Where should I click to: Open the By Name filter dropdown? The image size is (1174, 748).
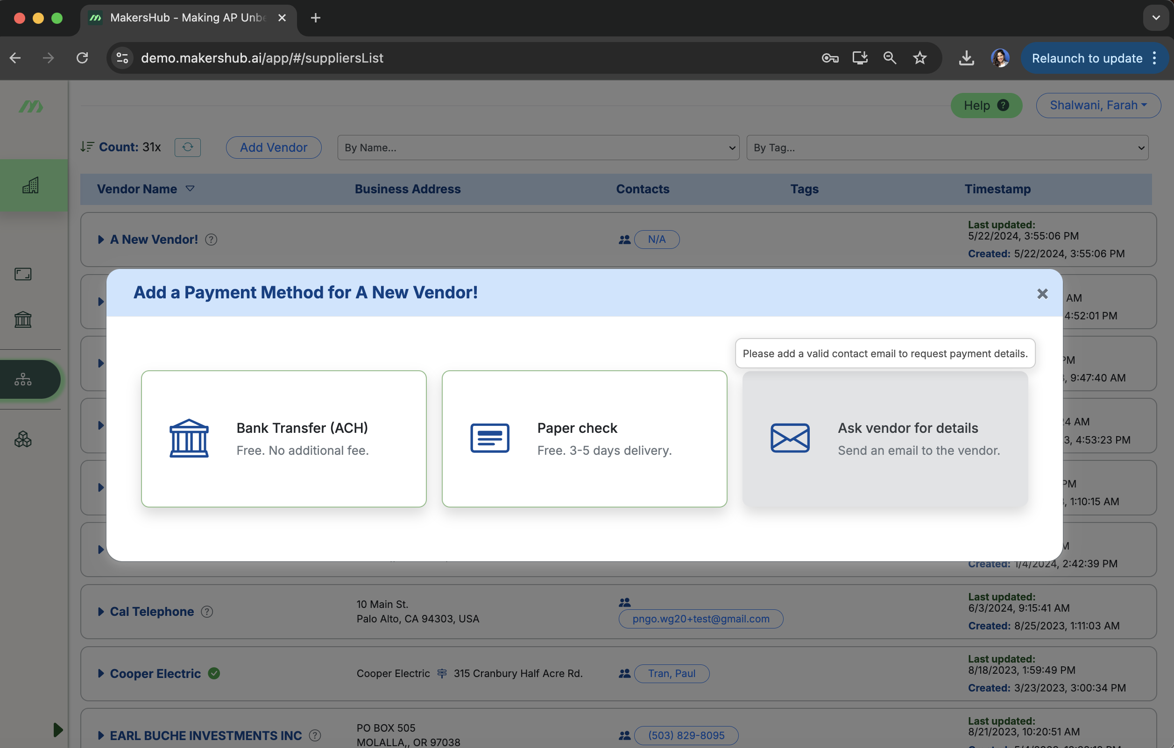[x=538, y=147]
